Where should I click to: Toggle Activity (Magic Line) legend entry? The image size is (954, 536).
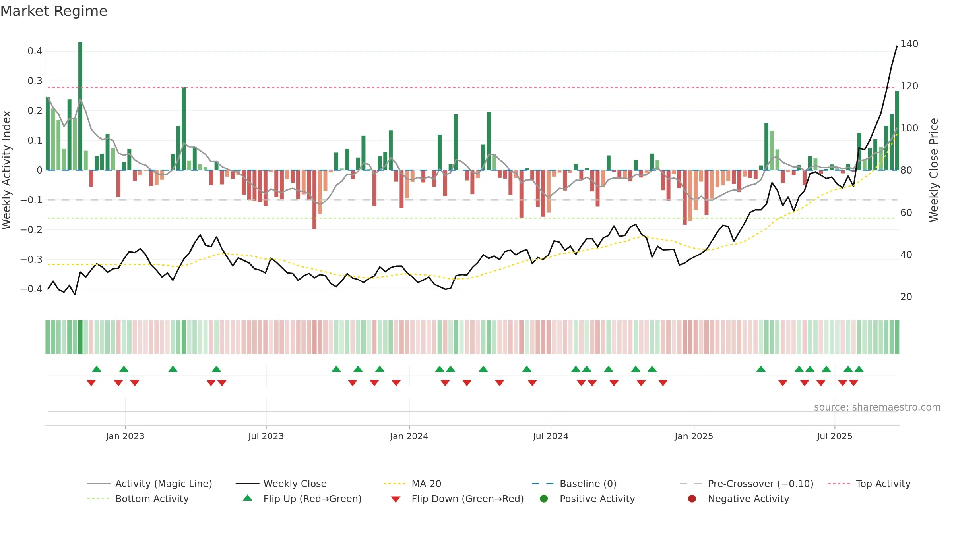tap(150, 484)
